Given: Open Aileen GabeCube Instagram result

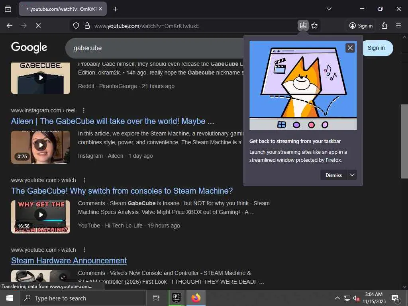Looking at the screenshot, I should point(112,121).
